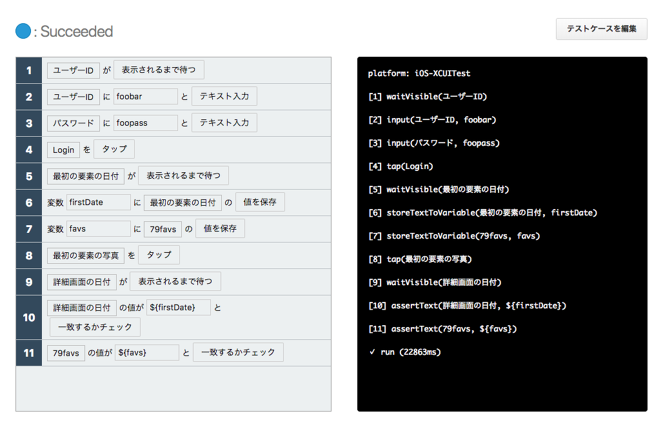Click the ${firstDate} value input field
This screenshot has width=663, height=429.
(179, 308)
